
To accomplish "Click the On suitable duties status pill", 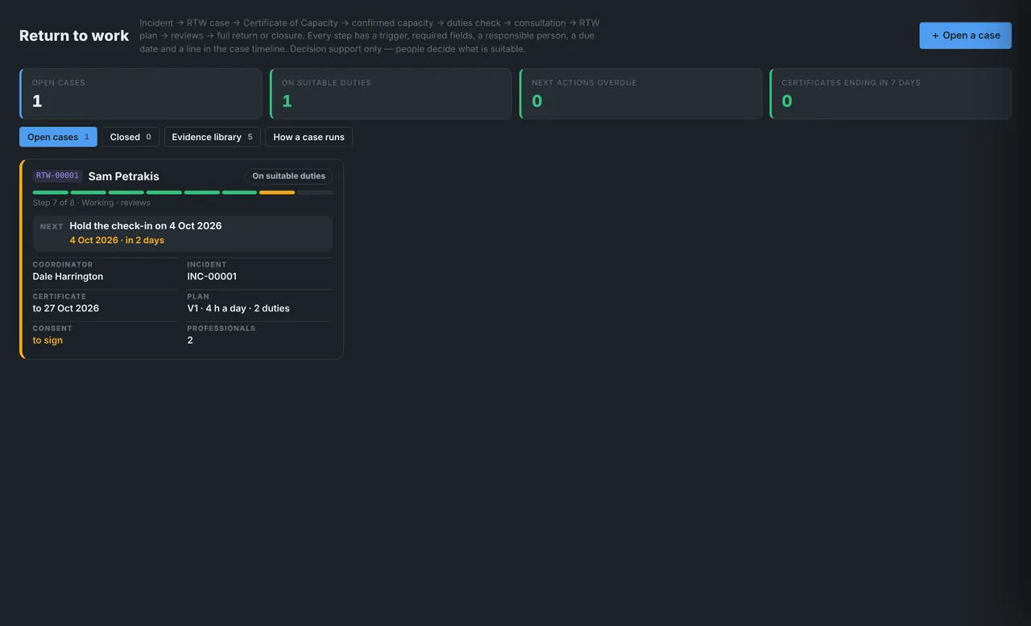I will [x=288, y=176].
